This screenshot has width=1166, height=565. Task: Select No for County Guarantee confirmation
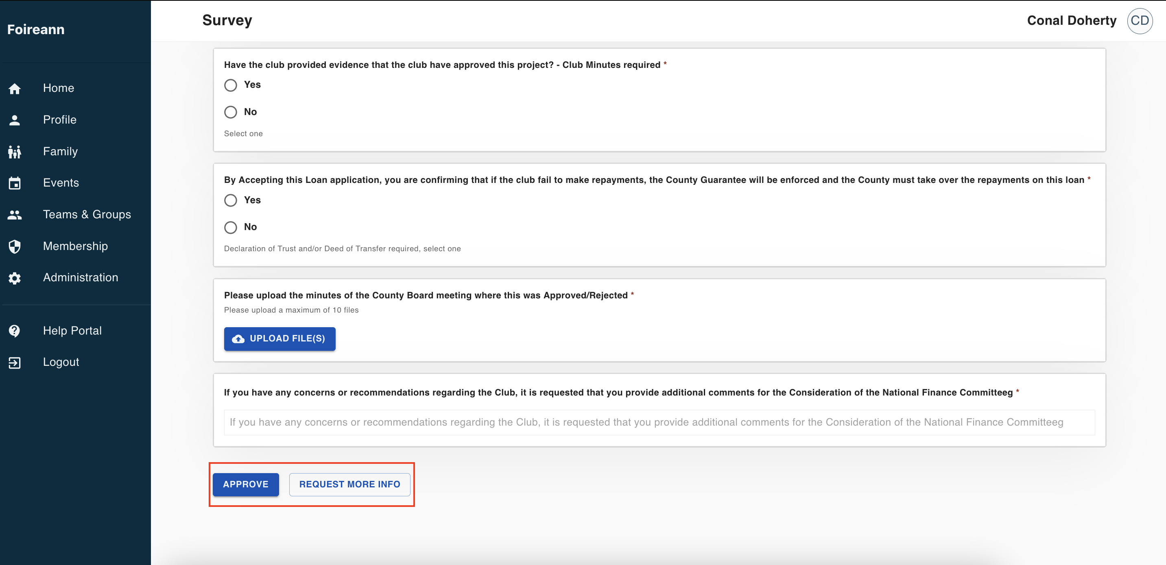point(230,228)
